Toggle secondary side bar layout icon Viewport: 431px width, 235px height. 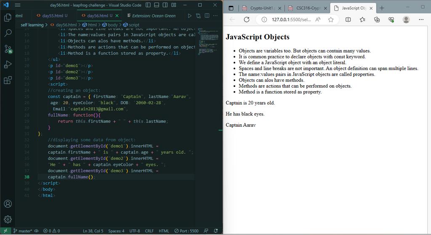[165, 5]
